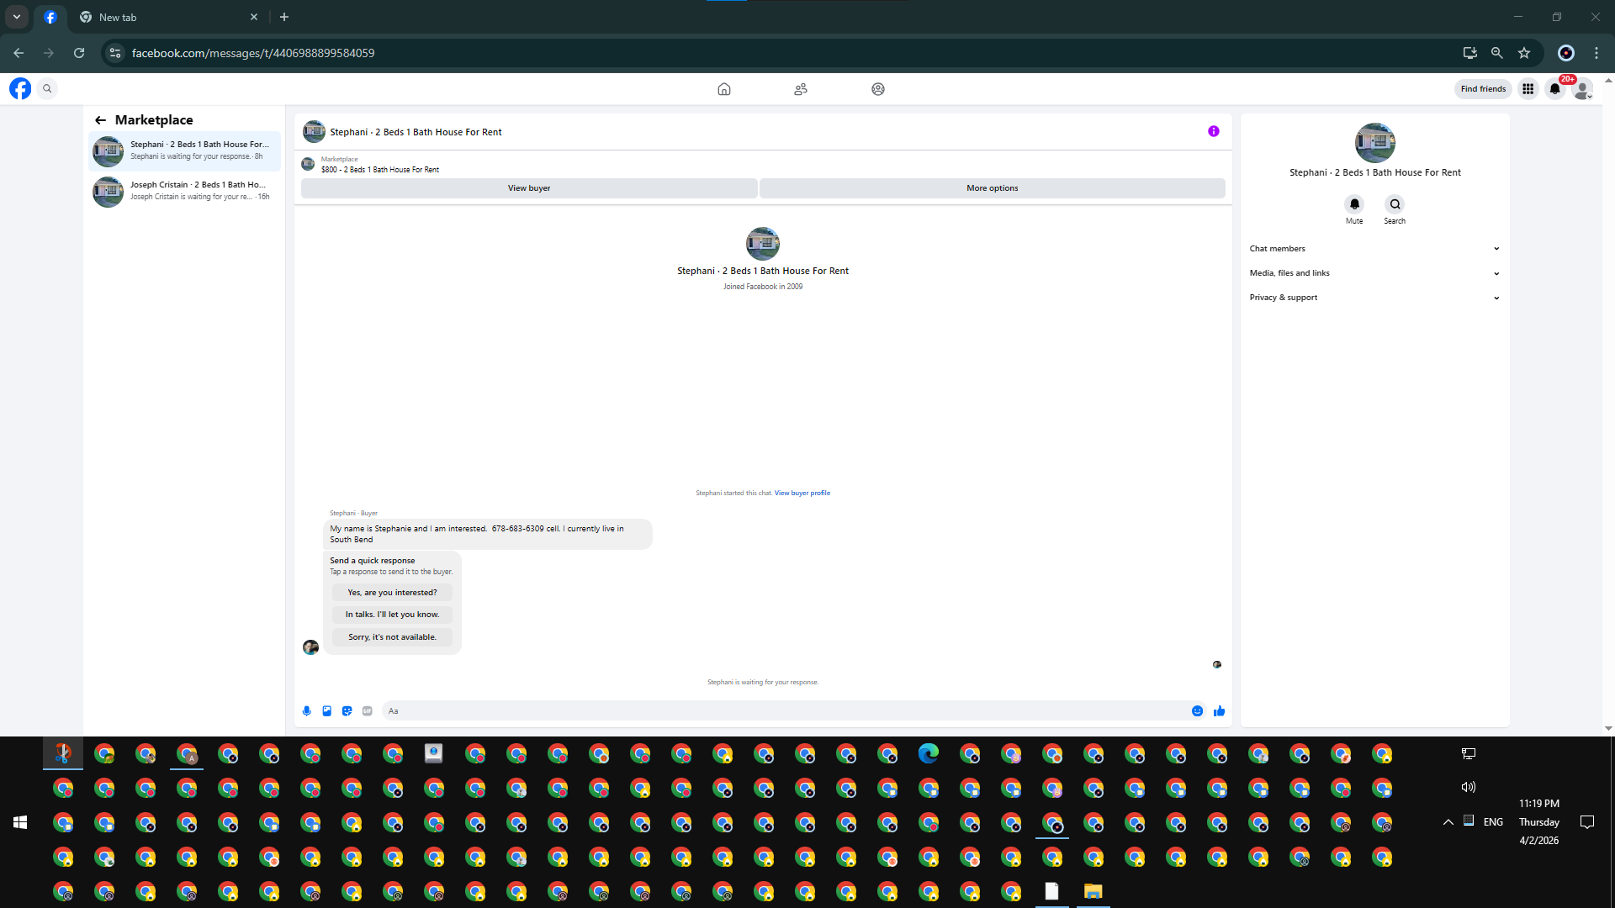Viewport: 1615px width, 908px height.
Task: Open the Marketplace listing link above the price
Action: (x=339, y=159)
